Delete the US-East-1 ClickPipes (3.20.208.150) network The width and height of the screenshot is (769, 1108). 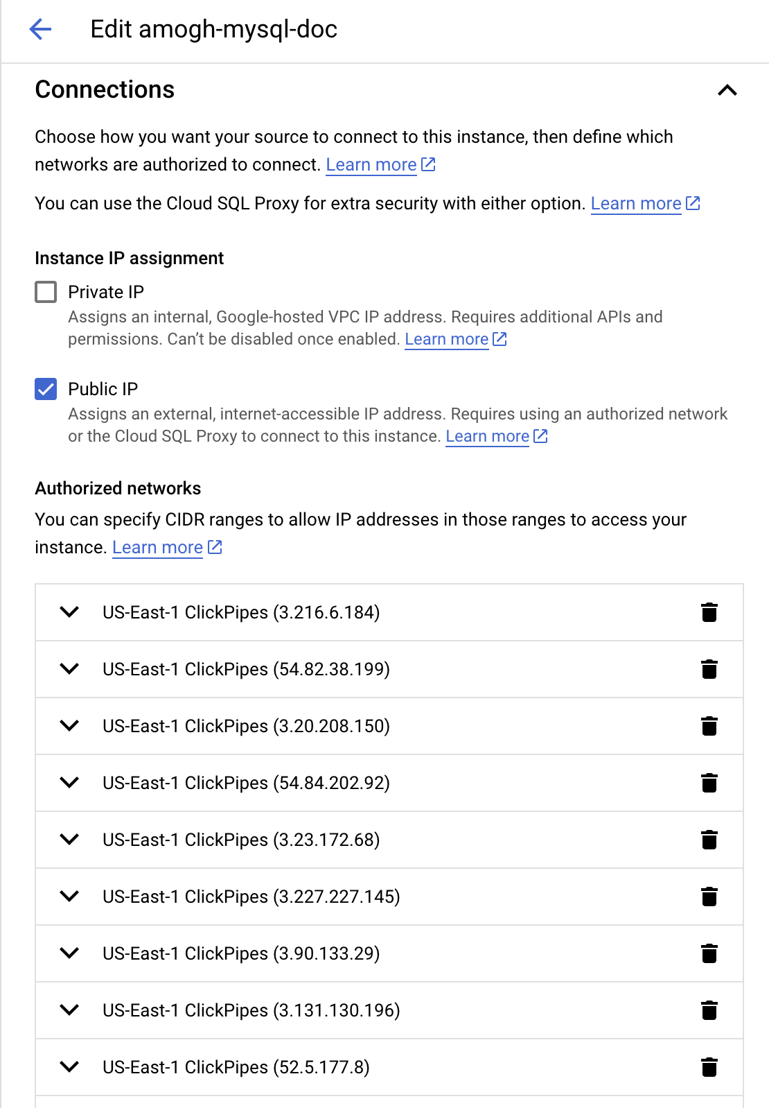pyautogui.click(x=710, y=726)
